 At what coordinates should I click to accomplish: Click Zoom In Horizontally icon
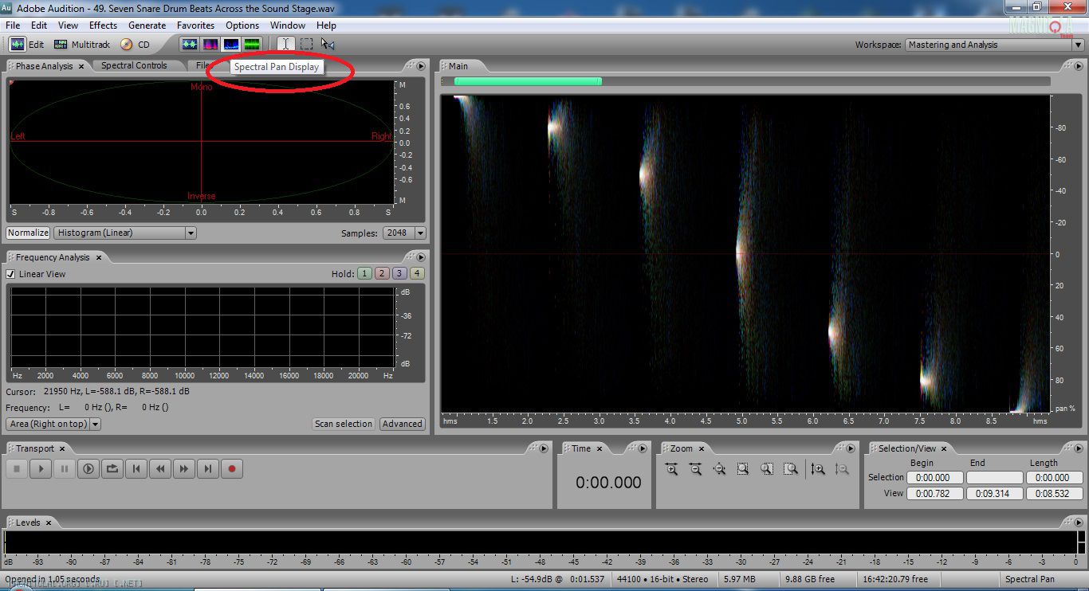(x=671, y=469)
